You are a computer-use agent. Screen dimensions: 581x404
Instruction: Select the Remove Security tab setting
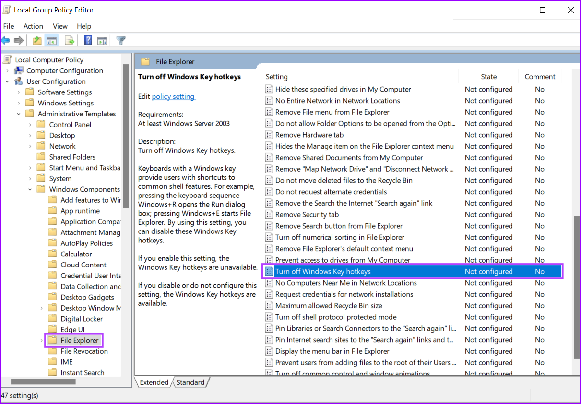coord(307,214)
